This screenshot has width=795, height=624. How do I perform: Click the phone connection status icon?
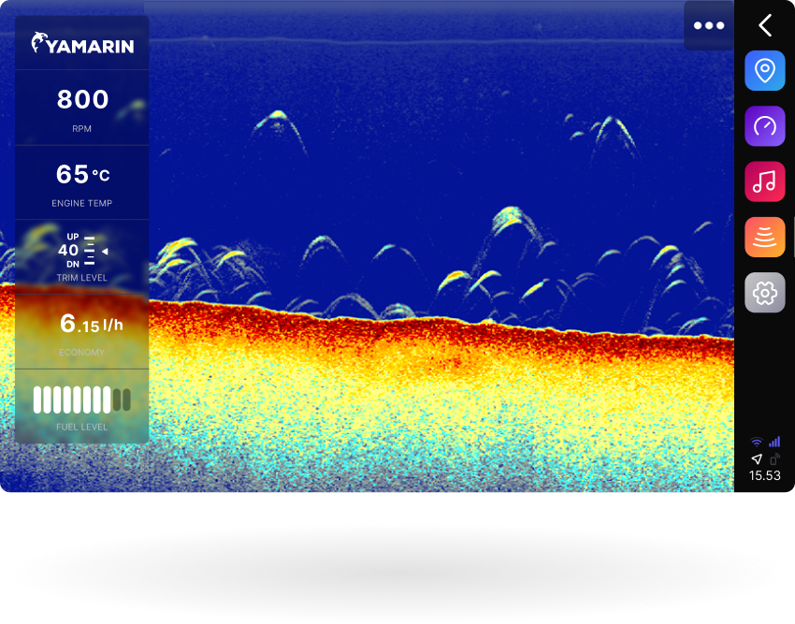coord(774,459)
